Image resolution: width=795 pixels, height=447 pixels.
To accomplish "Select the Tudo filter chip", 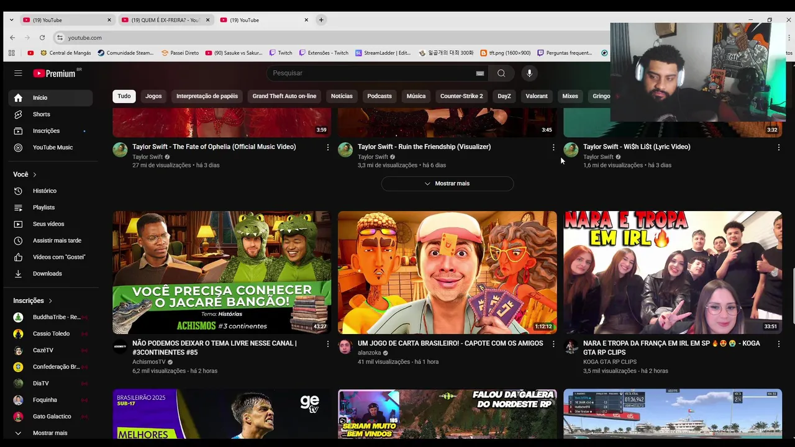I will 124,96.
